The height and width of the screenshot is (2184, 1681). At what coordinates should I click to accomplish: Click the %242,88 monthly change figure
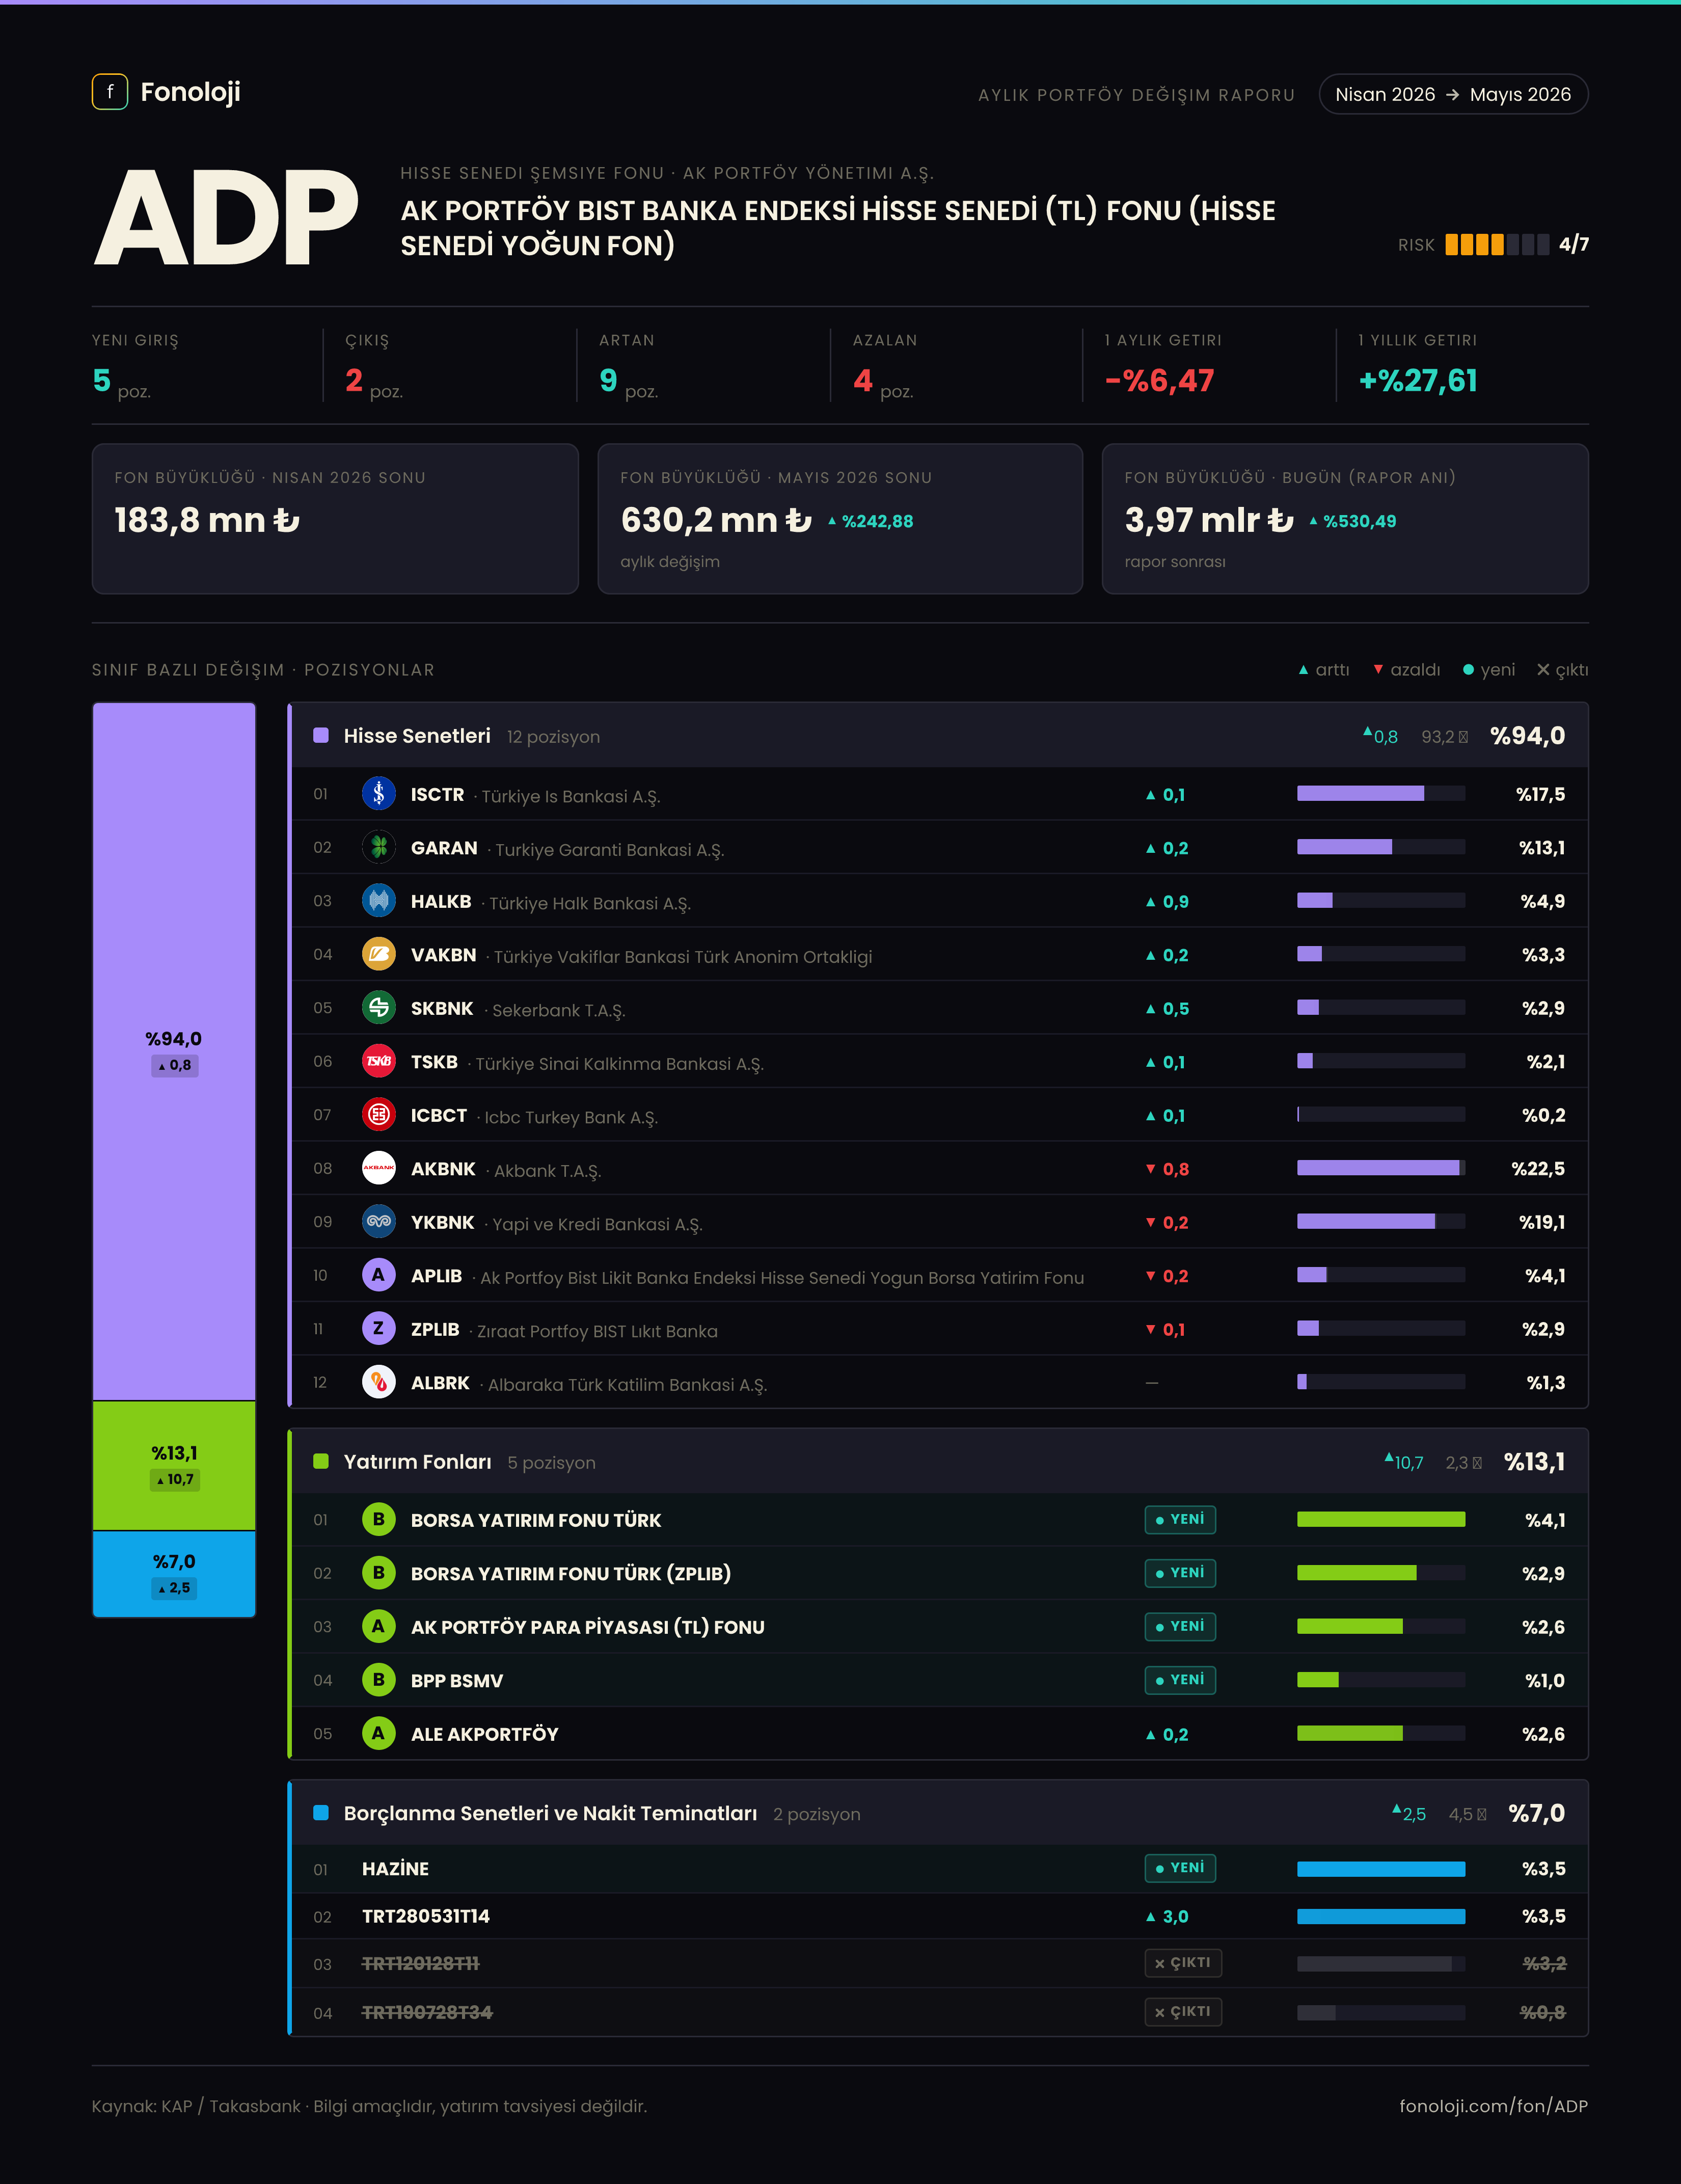pos(870,521)
